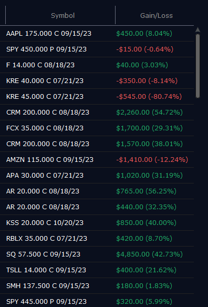The height and width of the screenshot is (307, 208).
Task: Click the scrollbar up arrow
Action: point(197,30)
